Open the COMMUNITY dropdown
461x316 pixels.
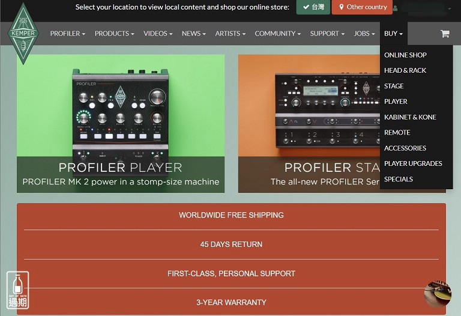[x=277, y=34]
